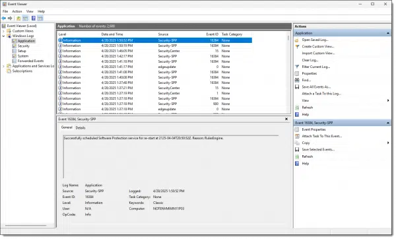The width and height of the screenshot is (396, 239).
Task: Click the console tree horizontal scrollbar
Action: pyautogui.click(x=26, y=225)
